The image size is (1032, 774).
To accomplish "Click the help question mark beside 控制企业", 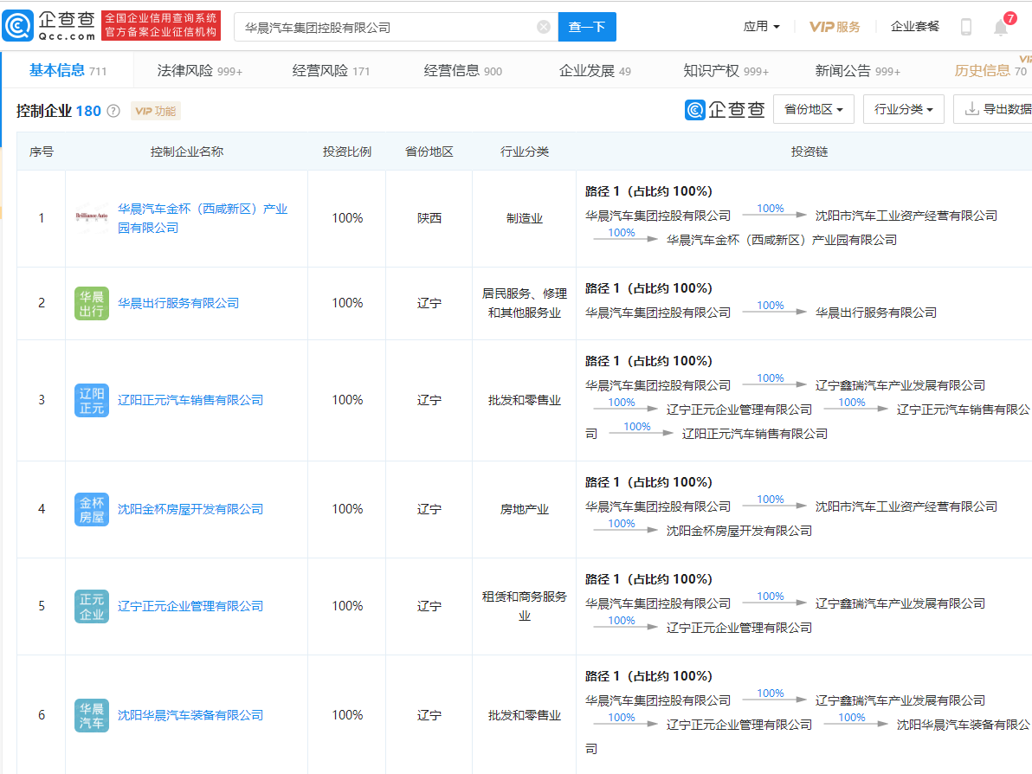I will (x=113, y=111).
